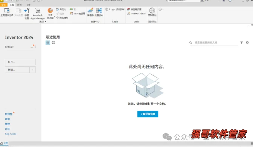Screen dimensions: 253x147
Task: Select the Home (主页) document tab
Action: click(4, 143)
